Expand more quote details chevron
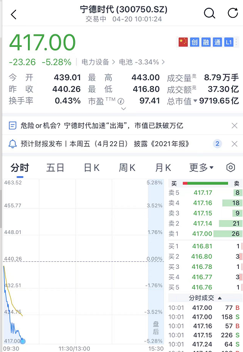The width and height of the screenshot is (243, 352). [x=124, y=109]
